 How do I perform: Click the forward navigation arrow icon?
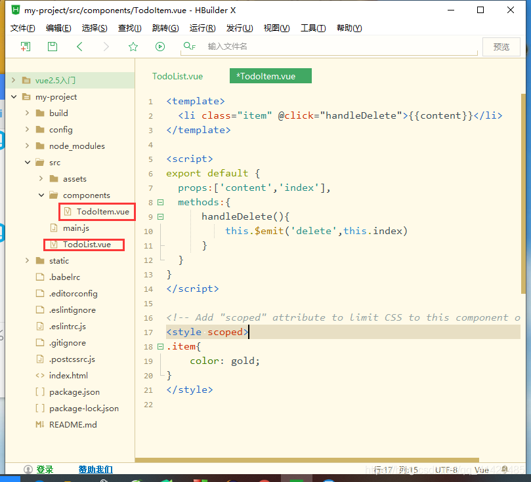click(106, 47)
